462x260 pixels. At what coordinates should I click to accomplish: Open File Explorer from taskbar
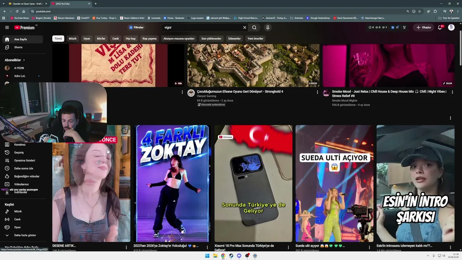[215, 256]
